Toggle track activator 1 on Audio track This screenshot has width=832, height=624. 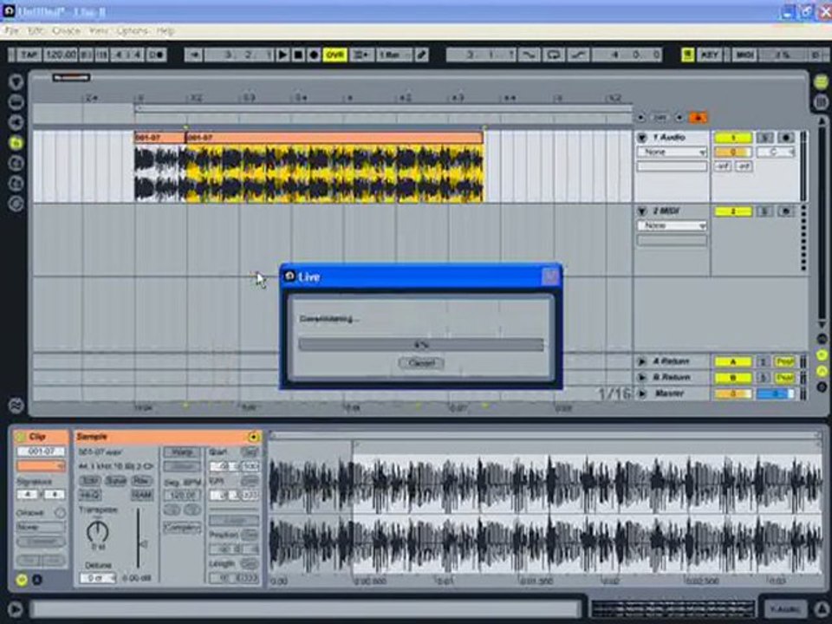[733, 138]
